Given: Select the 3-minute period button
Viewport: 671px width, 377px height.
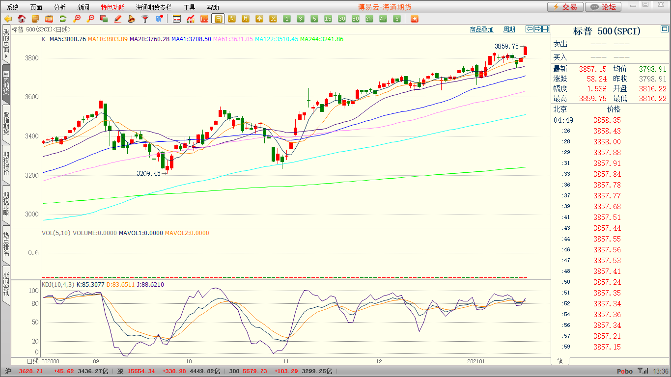Looking at the screenshot, I should click(x=301, y=19).
